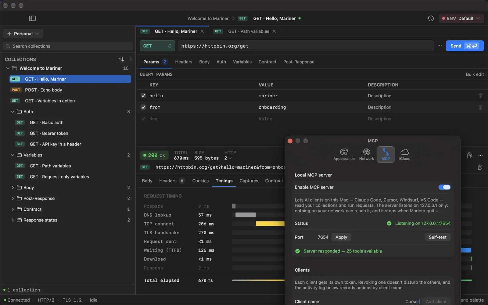Disable the Enable MCP server switch
The width and height of the screenshot is (488, 305).
(444, 187)
